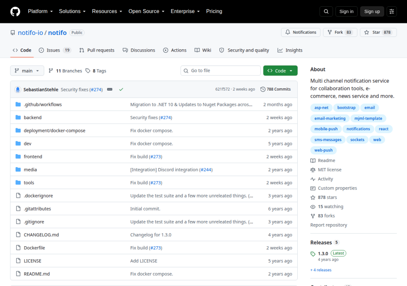This screenshot has height=286, width=407.
Task: Click the eye icon beside 15 watching
Action: [x=313, y=207]
